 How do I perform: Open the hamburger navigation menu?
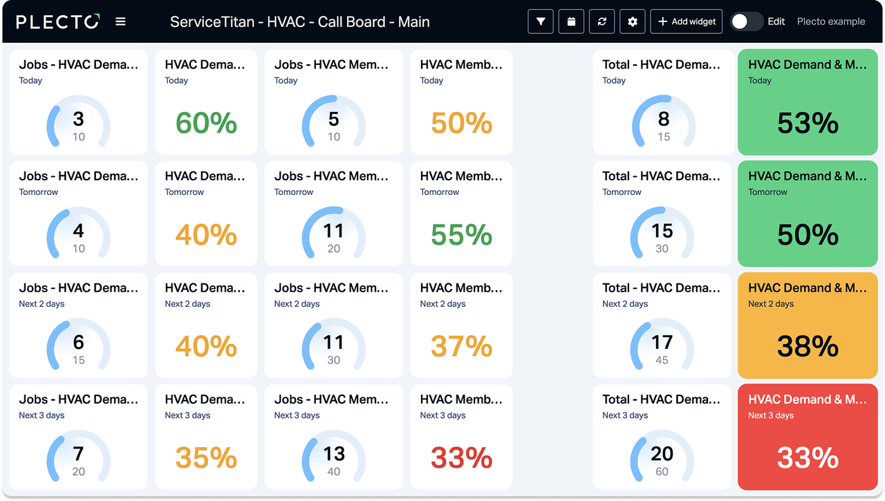[120, 21]
